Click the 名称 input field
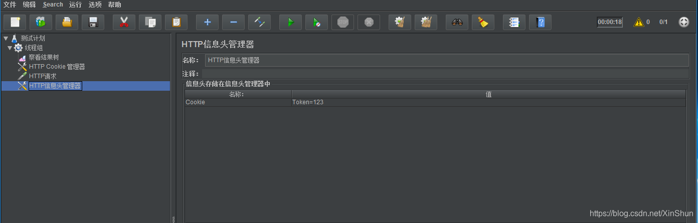698x223 pixels. point(447,60)
